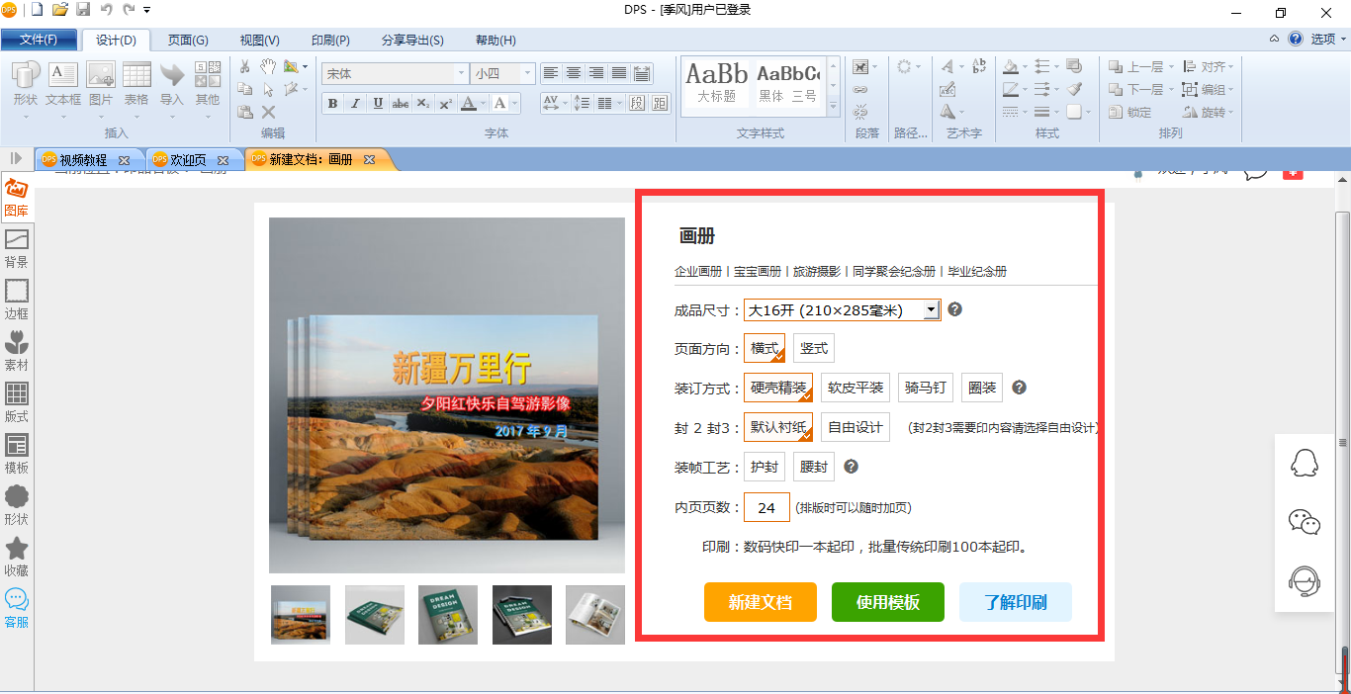Click the 了解印刷 button
Screen dimensions: 1351x694
1016,602
